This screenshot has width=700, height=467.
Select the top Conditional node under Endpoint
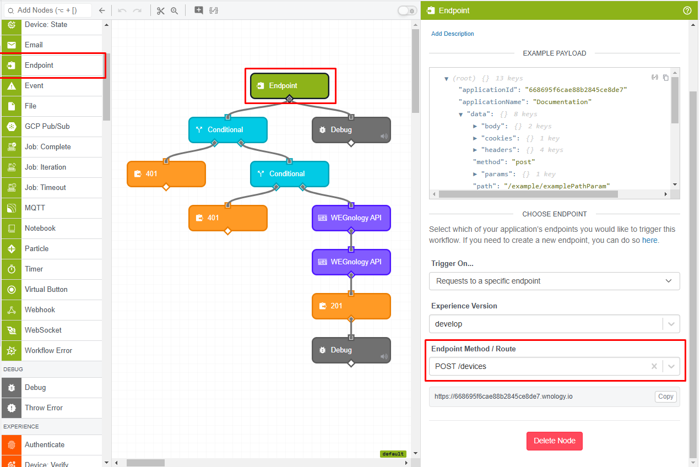[228, 129]
